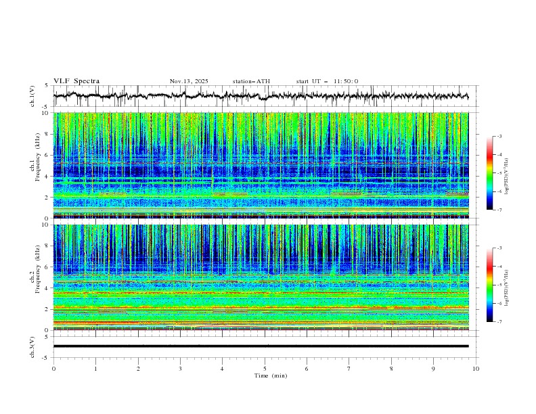This screenshot has width=536, height=414.
Task: Click the 'ch.3(V)' axis label
Action: coord(32,347)
